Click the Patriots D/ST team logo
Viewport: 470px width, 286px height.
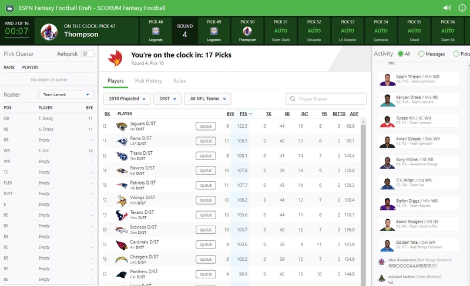122,185
